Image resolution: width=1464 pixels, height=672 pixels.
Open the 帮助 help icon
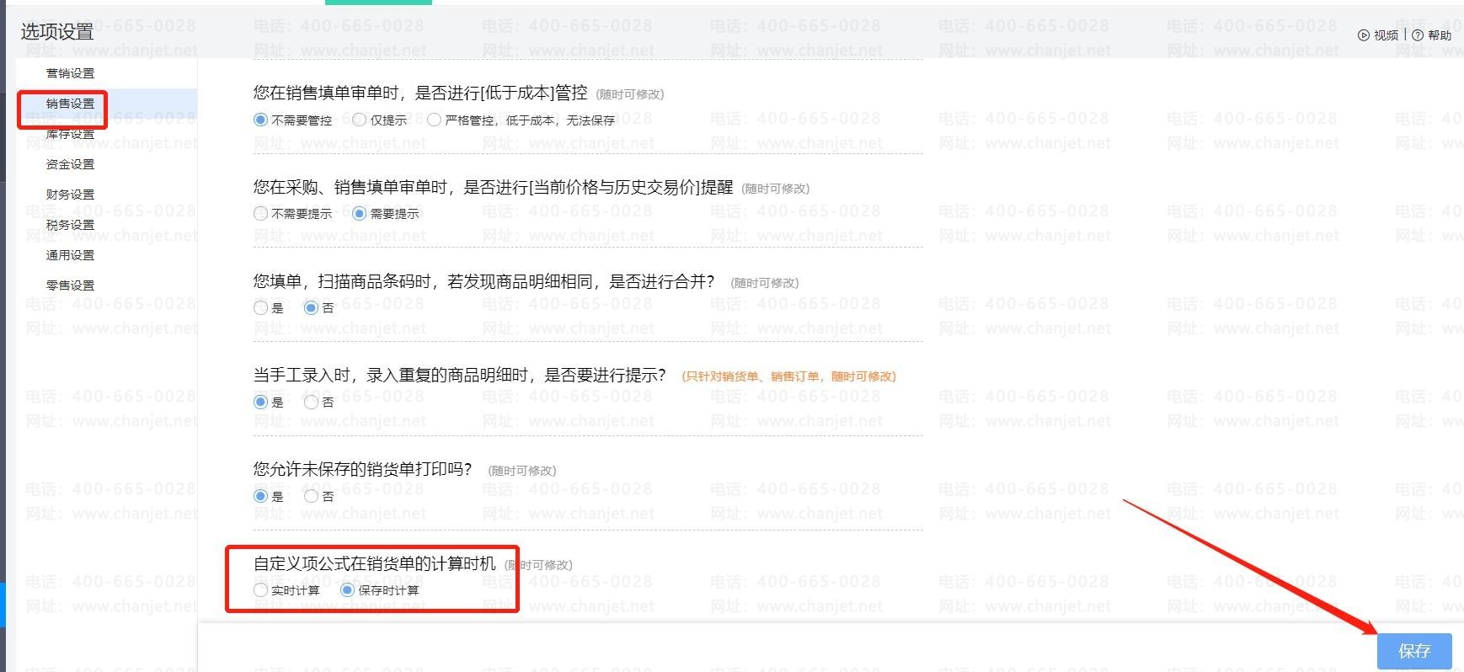pyautogui.click(x=1418, y=35)
